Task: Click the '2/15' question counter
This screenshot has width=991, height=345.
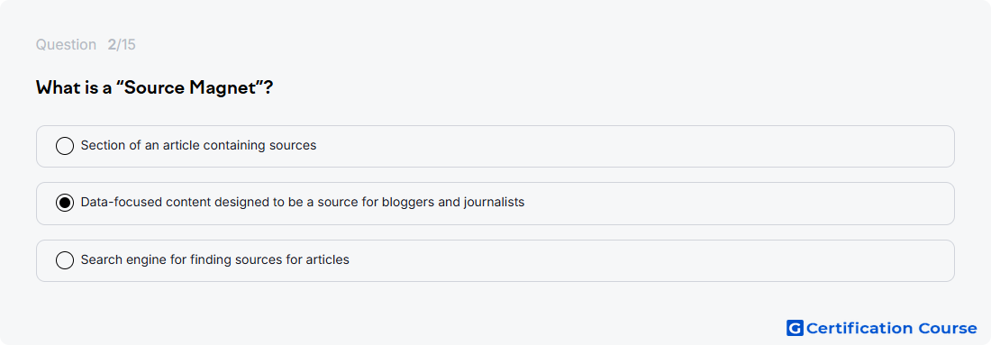Action: click(122, 45)
